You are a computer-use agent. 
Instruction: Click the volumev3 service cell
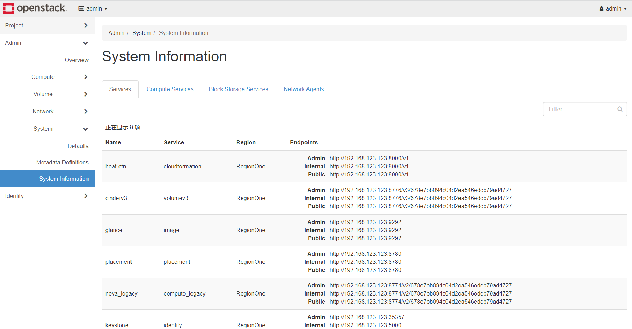[176, 198]
